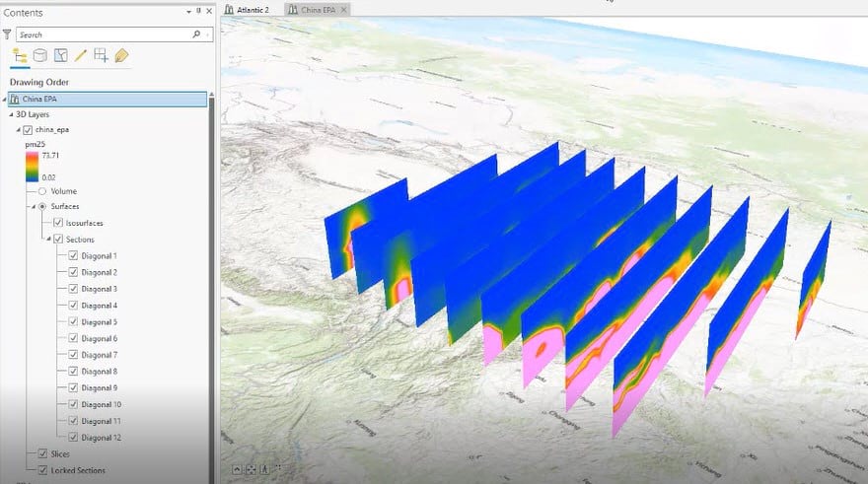Click the navigator show control arrow in scene
The image size is (868, 484).
237,469
